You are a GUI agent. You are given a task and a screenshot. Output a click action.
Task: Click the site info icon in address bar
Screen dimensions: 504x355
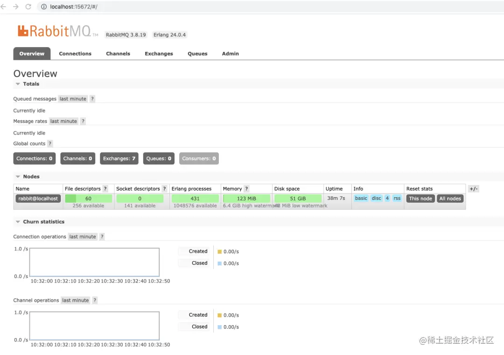click(x=44, y=7)
